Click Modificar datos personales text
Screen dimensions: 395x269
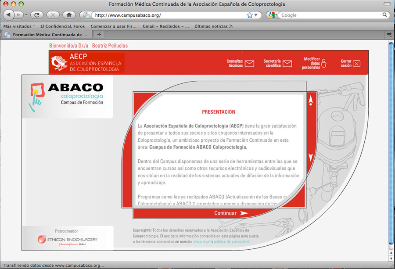point(311,63)
